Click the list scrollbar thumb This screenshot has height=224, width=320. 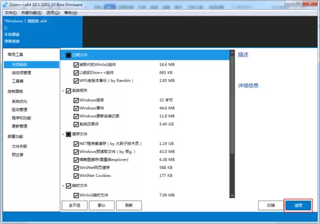click(x=232, y=105)
